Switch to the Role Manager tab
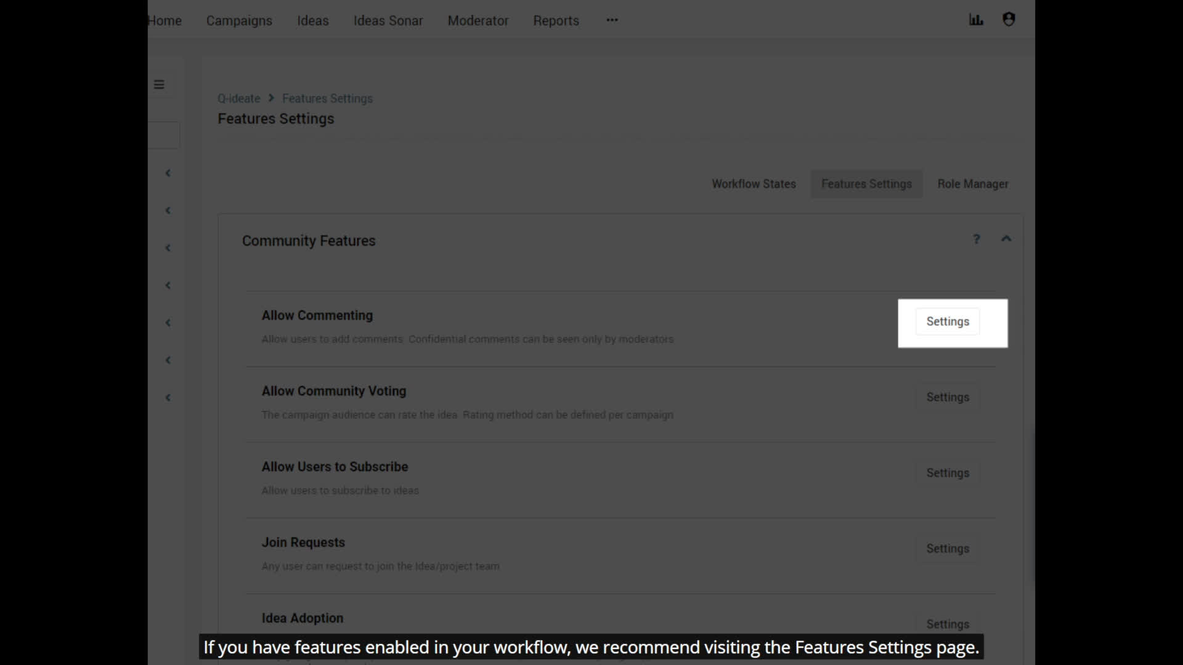 (972, 184)
